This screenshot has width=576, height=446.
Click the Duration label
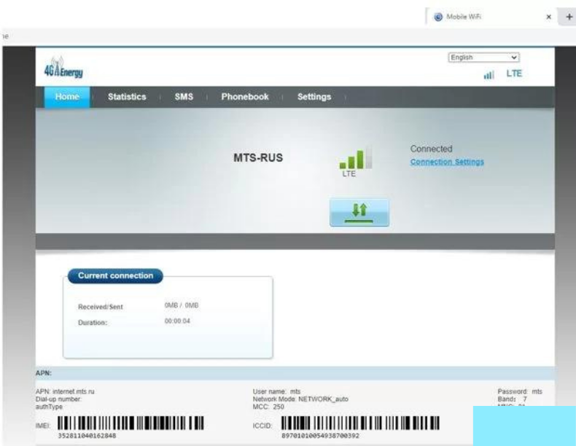93,323
